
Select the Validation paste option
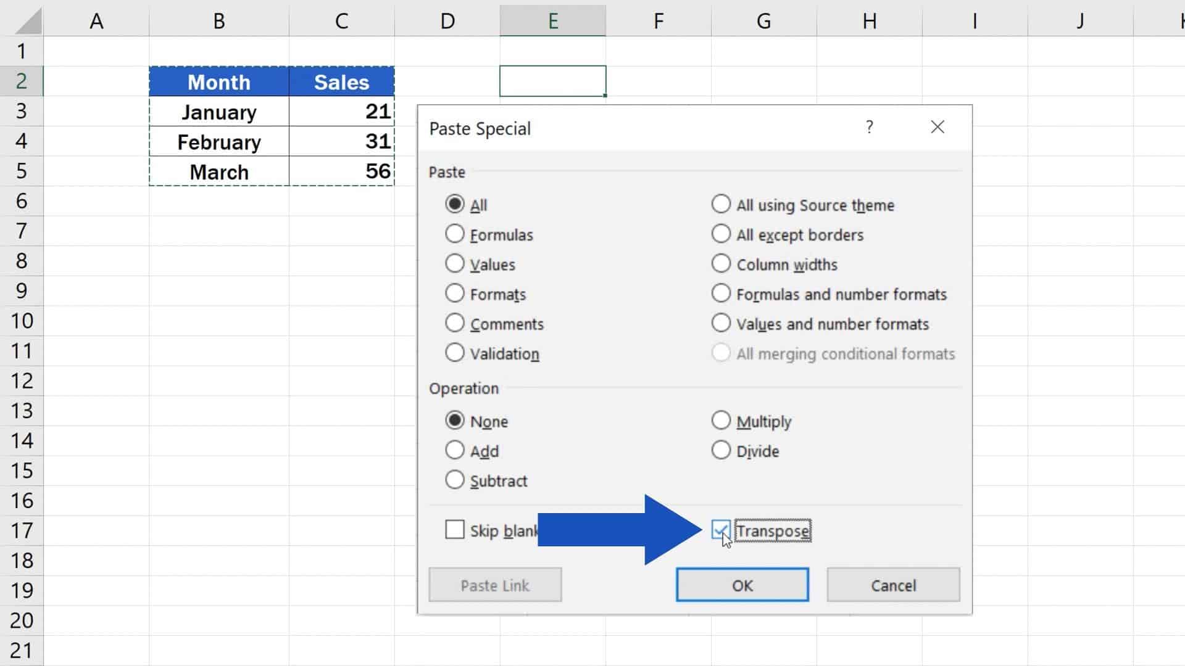[455, 352]
